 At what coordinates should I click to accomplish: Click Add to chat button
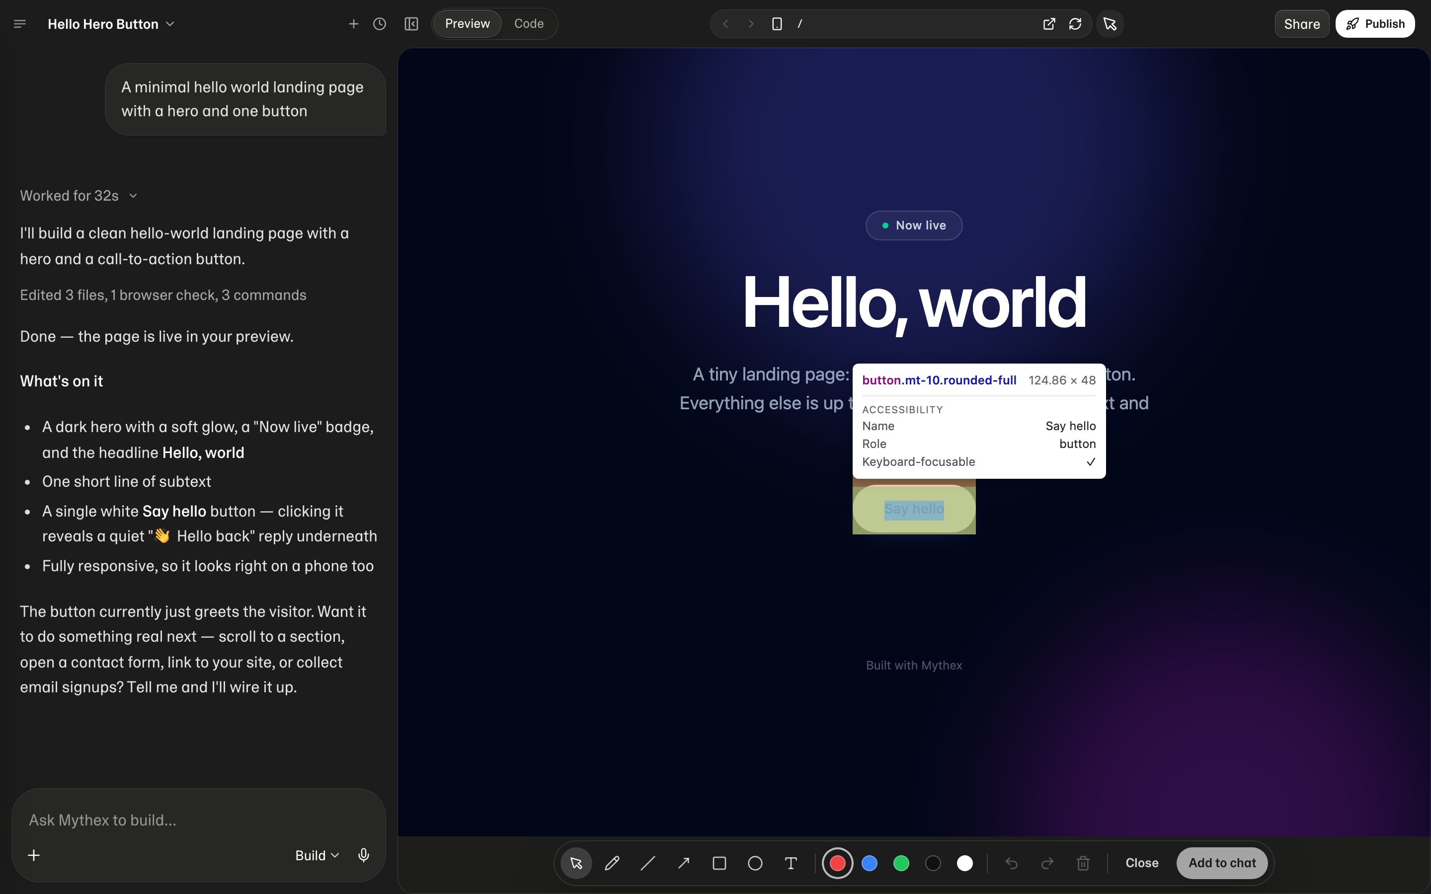1222,863
